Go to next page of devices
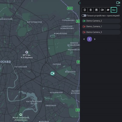 95,39
